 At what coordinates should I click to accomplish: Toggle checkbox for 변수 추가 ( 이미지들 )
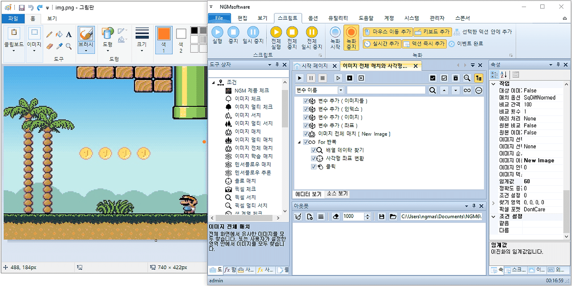coord(306,101)
